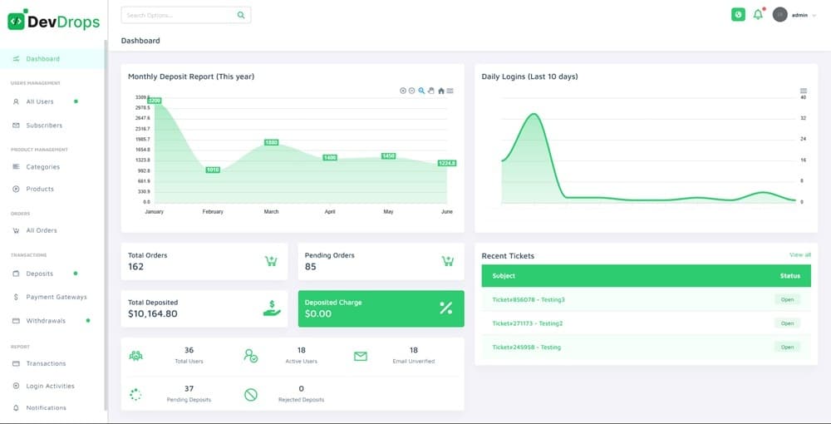The width and height of the screenshot is (831, 424).
Task: Click the Deposited Charge percent icon
Action: click(446, 308)
